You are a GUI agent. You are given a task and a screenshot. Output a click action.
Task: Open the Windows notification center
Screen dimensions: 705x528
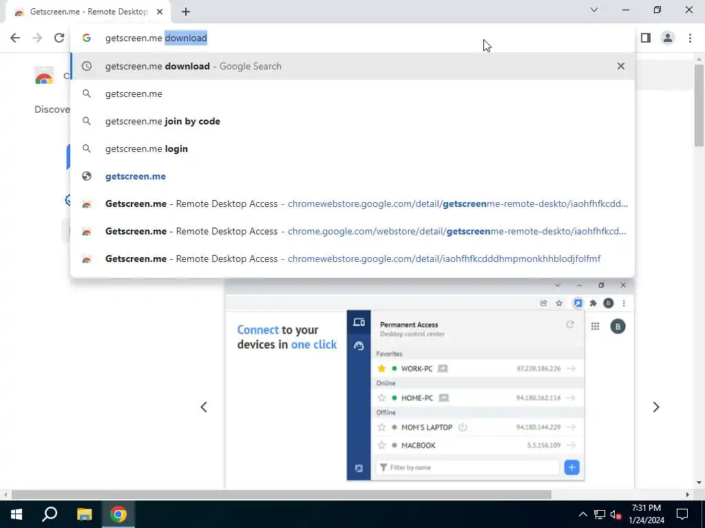pyautogui.click(x=682, y=514)
